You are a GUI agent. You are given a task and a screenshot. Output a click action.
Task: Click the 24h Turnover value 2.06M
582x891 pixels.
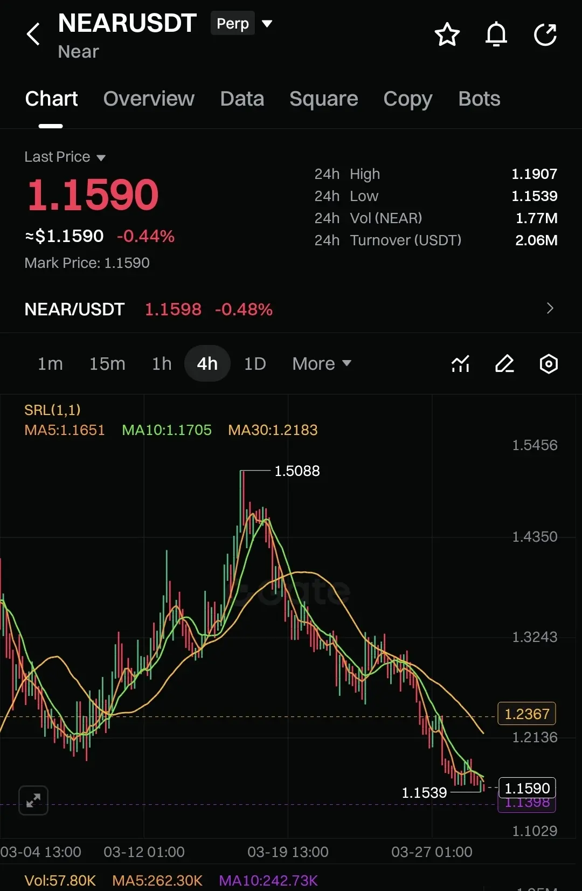pos(536,240)
